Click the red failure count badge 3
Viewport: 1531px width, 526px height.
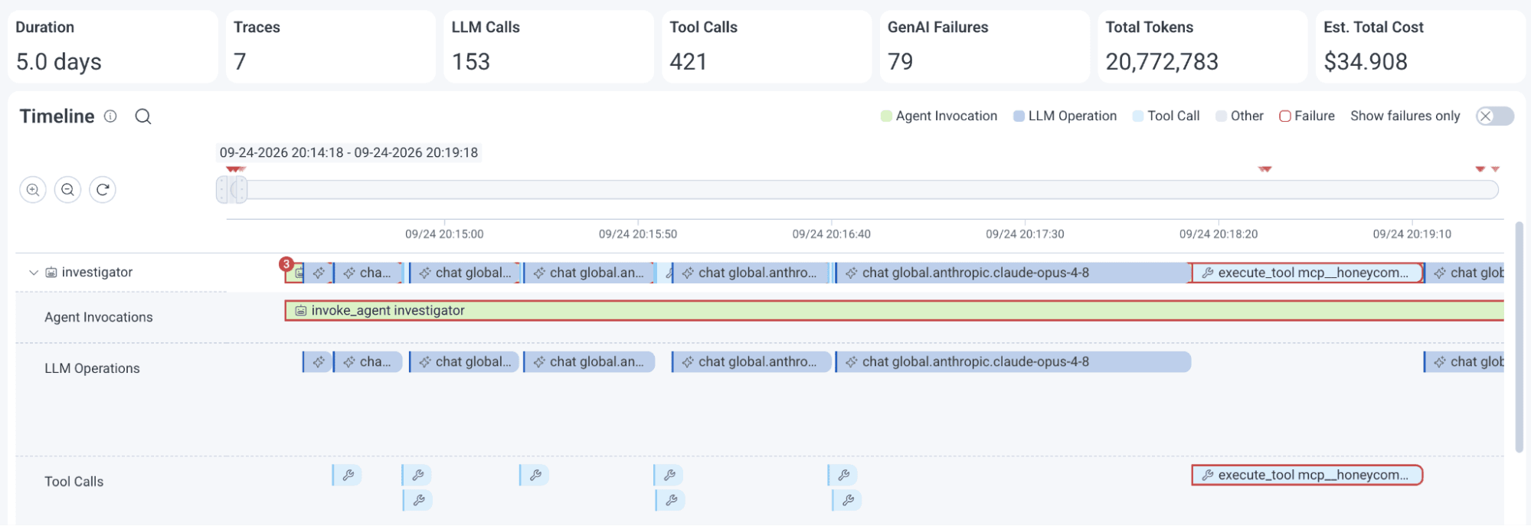(286, 264)
